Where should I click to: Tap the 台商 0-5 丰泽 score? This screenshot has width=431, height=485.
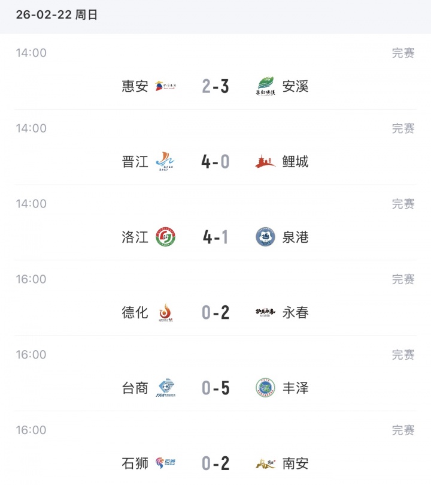click(x=215, y=388)
